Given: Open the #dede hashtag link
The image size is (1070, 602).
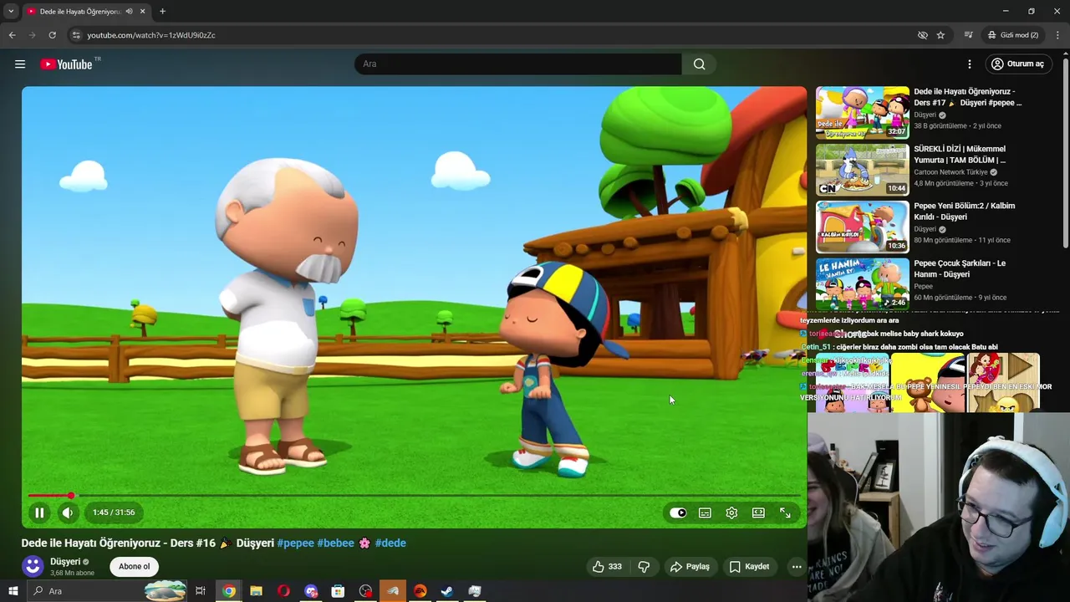Looking at the screenshot, I should [x=390, y=543].
